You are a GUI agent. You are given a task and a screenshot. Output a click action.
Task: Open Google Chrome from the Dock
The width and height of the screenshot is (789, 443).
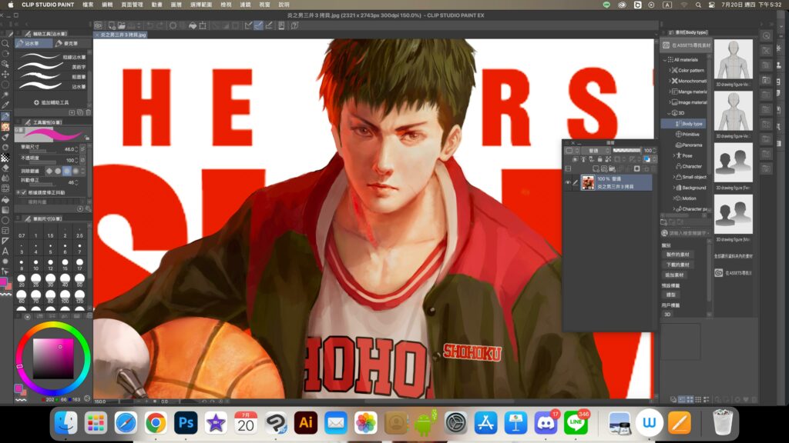[x=156, y=423]
